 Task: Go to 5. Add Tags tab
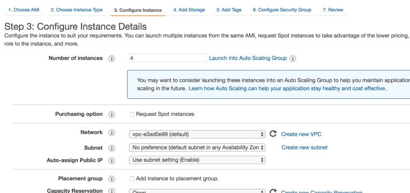click(x=229, y=10)
